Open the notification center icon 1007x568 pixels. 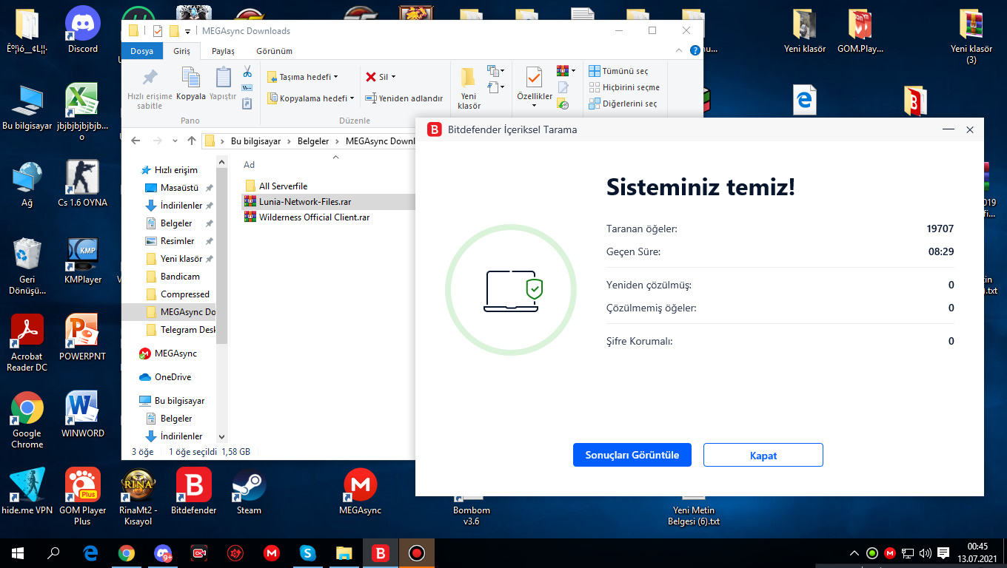coord(943,553)
